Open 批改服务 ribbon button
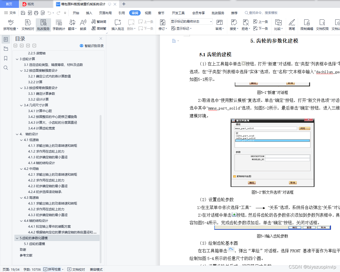 click(43, 25)
